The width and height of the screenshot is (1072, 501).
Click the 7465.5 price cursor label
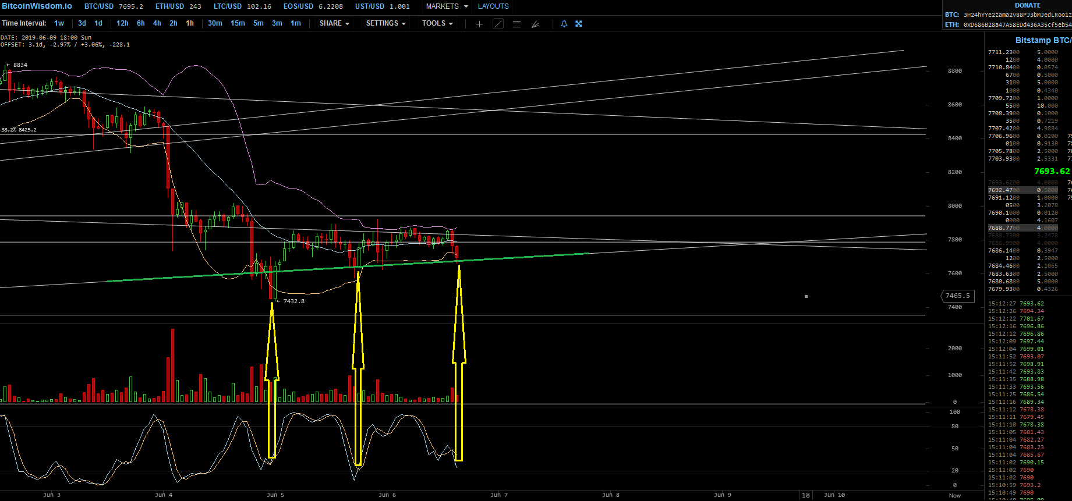pos(958,296)
